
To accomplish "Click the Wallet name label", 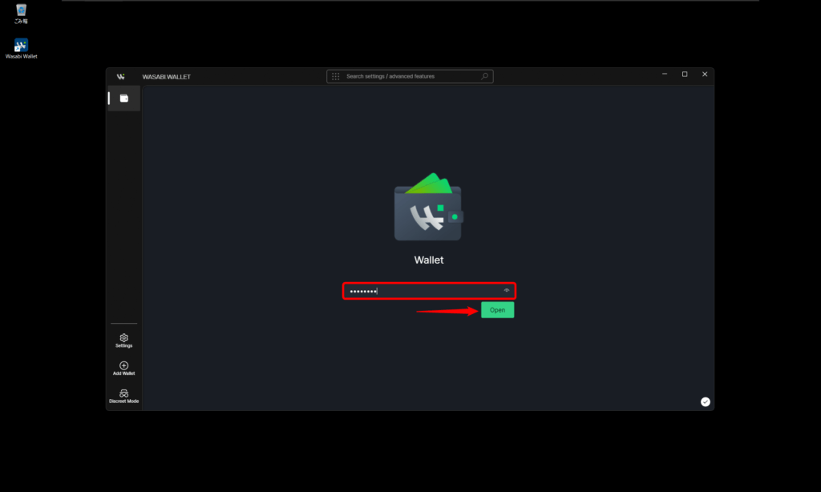I will pos(429,260).
